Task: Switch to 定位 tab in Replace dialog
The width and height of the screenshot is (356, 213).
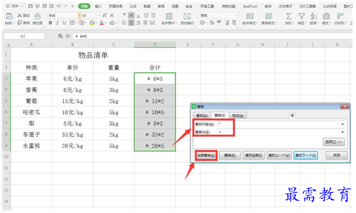Action: [238, 115]
